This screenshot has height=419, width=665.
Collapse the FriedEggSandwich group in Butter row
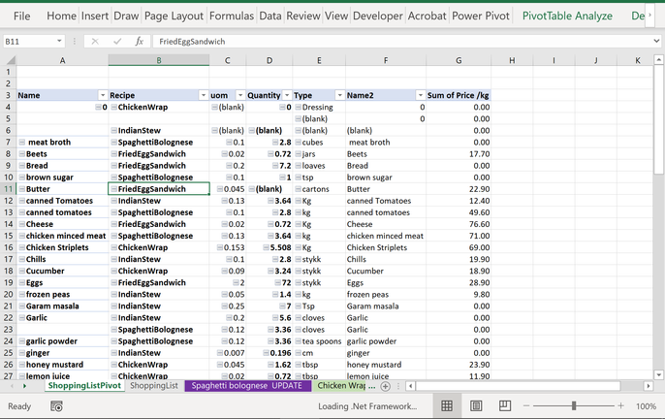tap(113, 189)
